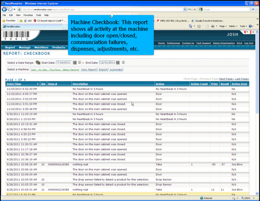Image resolution: width=260 pixels, height=201 pixels.
Task: Click the page vertical scrollbar down arrow
Action: pos(257,194)
